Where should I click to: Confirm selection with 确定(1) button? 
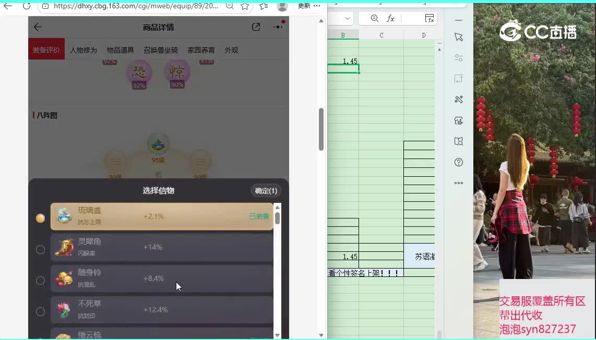tap(266, 191)
